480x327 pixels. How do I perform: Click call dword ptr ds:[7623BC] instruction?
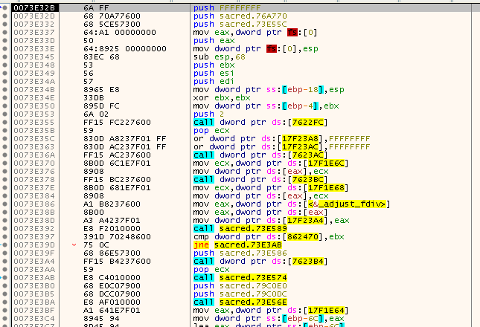(260, 179)
